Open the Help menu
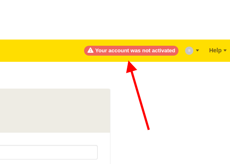The height and width of the screenshot is (164, 230). pos(218,50)
